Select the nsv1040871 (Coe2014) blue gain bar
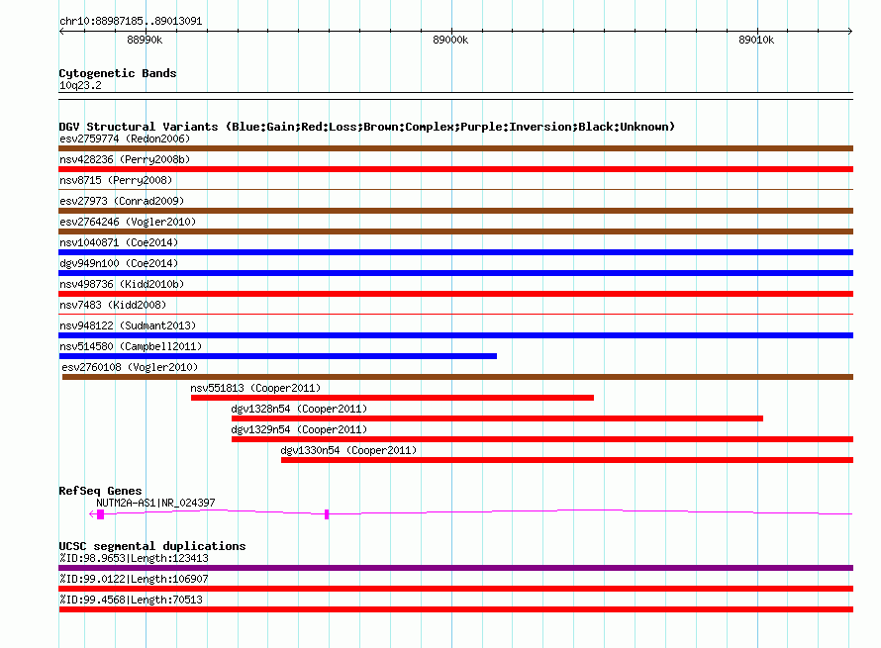The image size is (881, 648). point(455,252)
